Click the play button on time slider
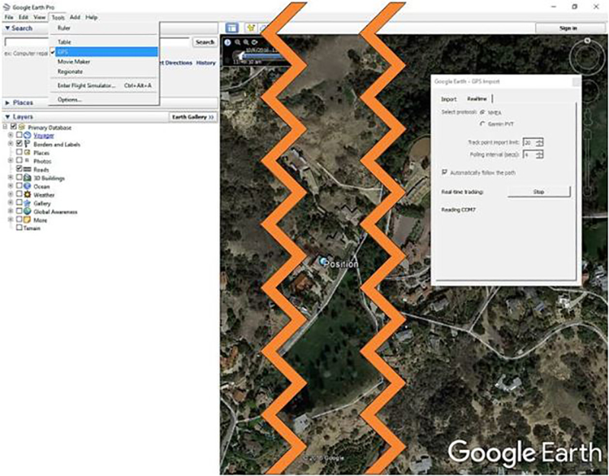This screenshot has width=609, height=476. pyautogui.click(x=227, y=43)
